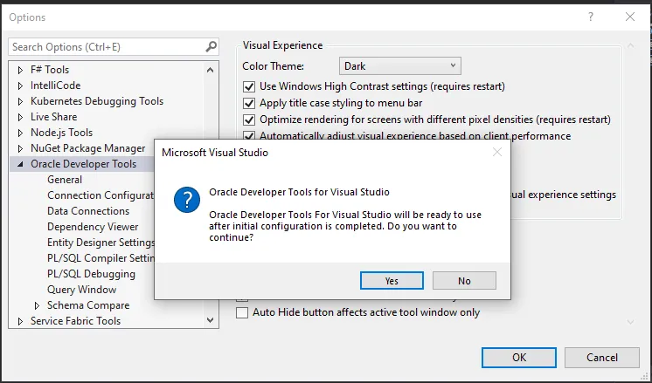Select PL/SQL Compiler Settings tree item
This screenshot has height=383, width=652.
(x=101, y=258)
